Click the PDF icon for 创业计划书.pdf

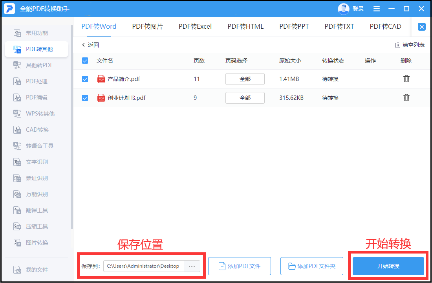pos(101,98)
